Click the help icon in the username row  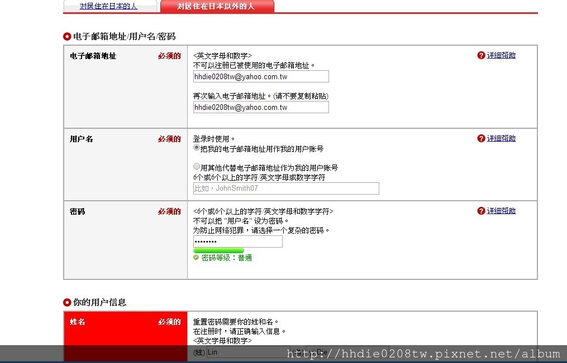coord(481,138)
